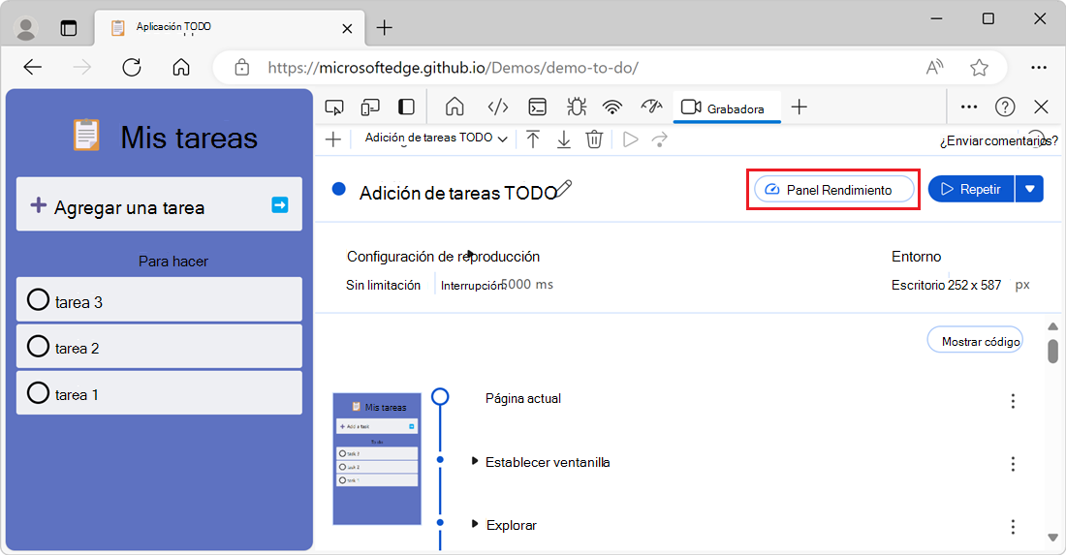Add more tools with plus icon
Screen dimensions: 1066x555
click(799, 107)
